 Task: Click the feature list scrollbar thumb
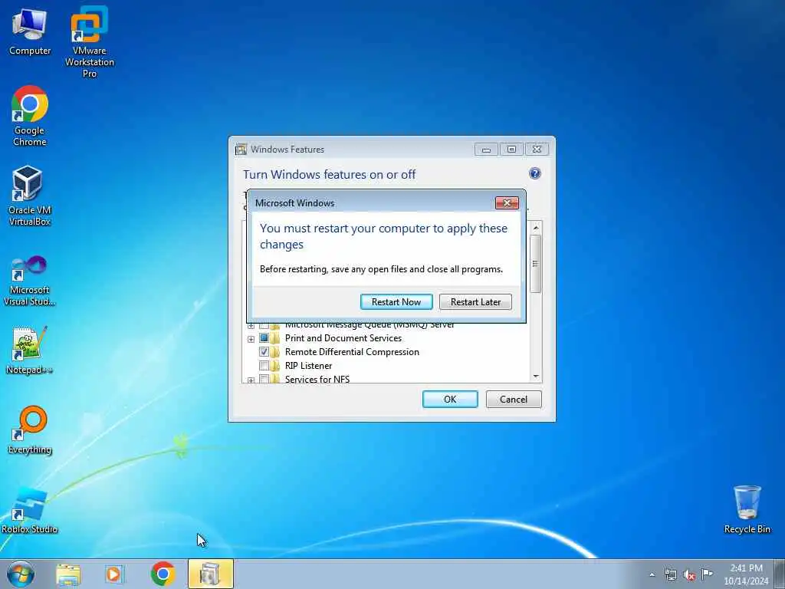pos(536,264)
